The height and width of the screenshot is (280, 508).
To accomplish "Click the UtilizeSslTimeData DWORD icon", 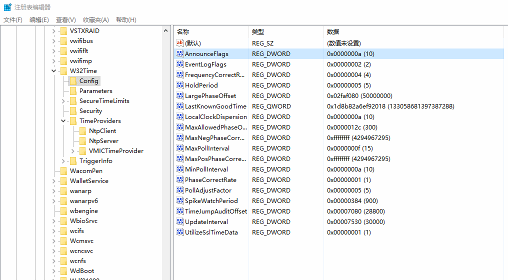I will [x=180, y=232].
